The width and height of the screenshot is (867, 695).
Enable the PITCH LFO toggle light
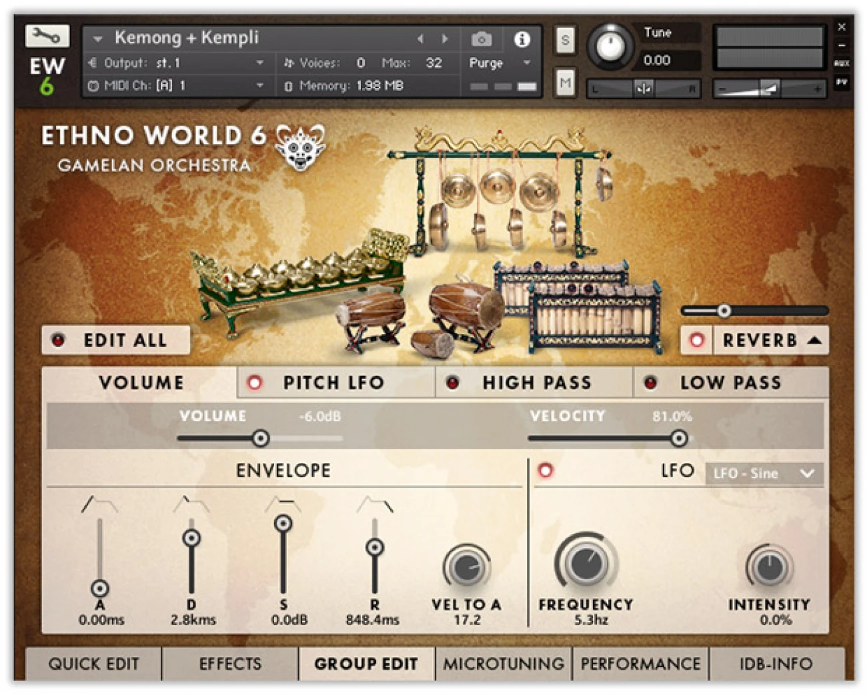pyautogui.click(x=254, y=383)
